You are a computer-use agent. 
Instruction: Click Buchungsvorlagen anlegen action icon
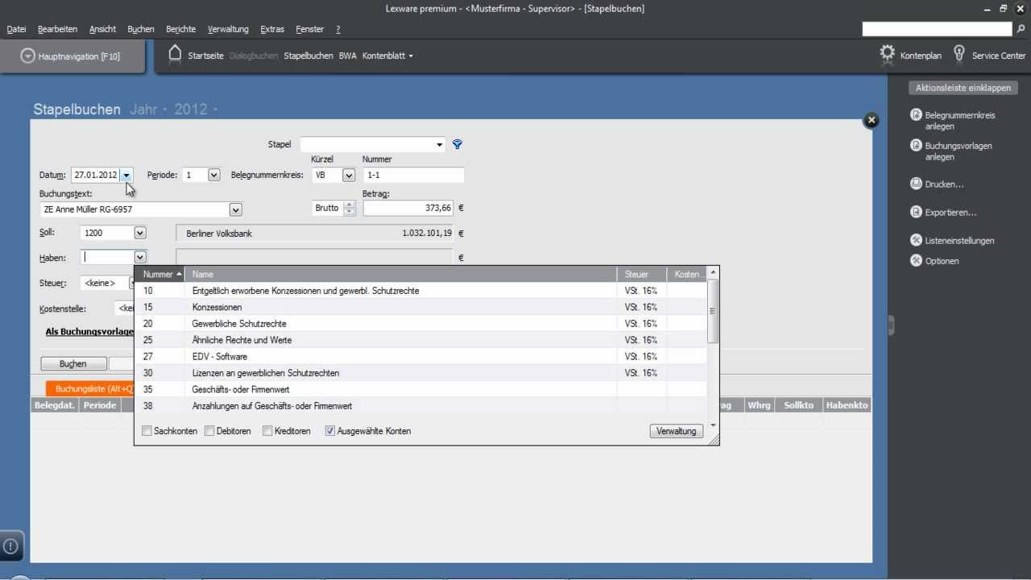(916, 146)
